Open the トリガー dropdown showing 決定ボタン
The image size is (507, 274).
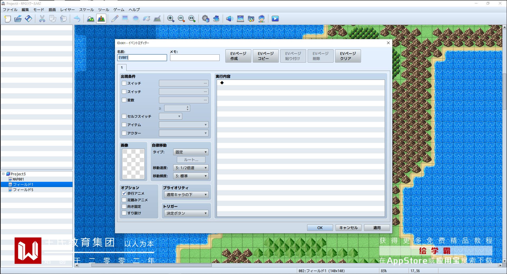click(186, 213)
